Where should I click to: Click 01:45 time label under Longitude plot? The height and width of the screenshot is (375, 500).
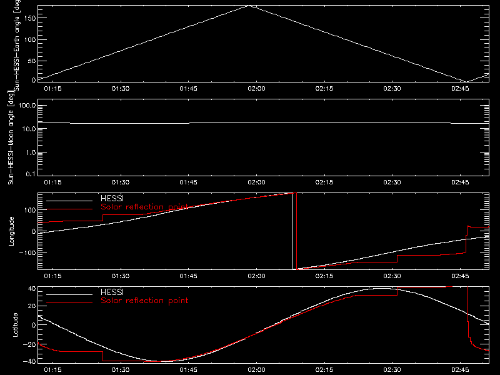click(x=189, y=276)
